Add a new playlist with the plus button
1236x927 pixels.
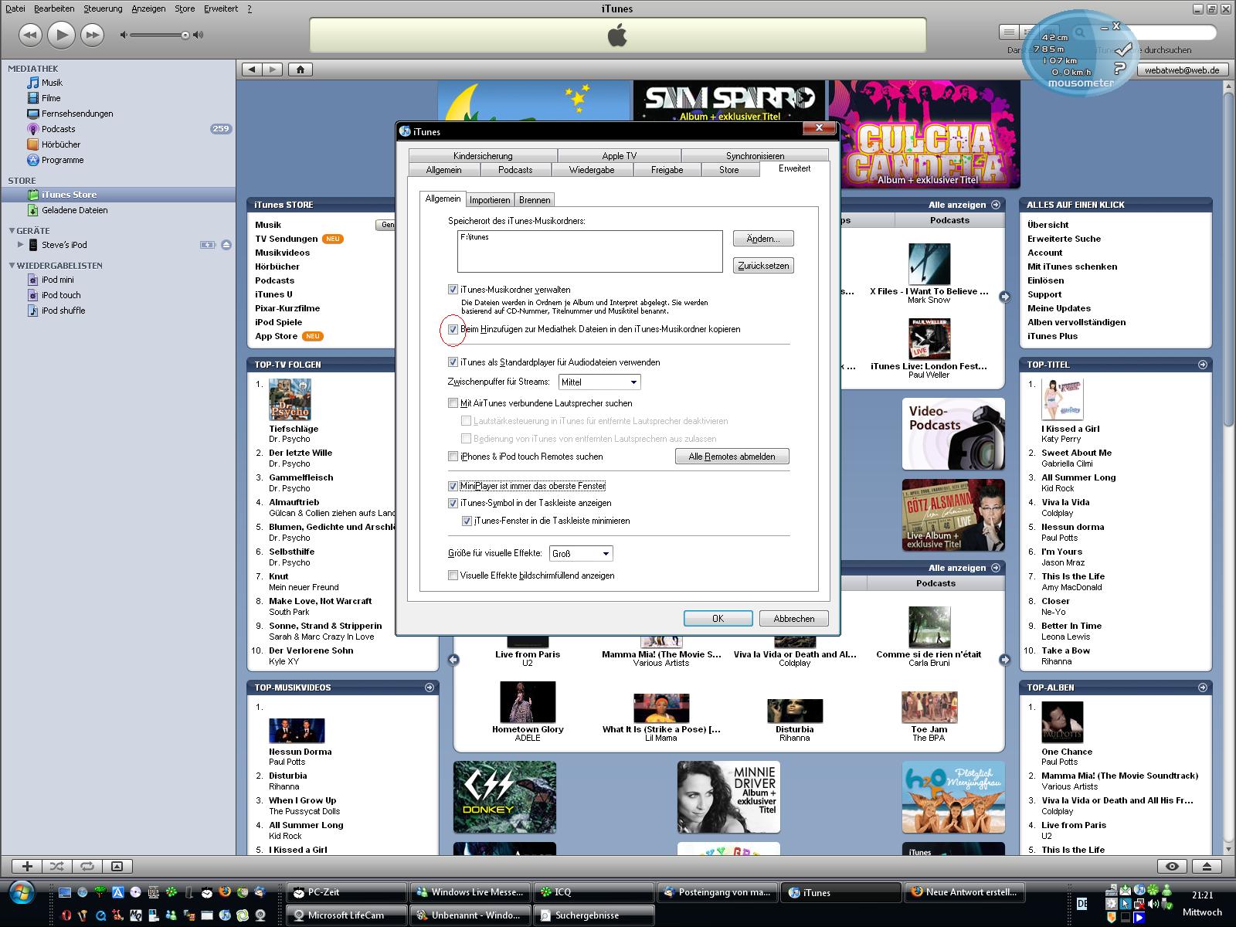(x=27, y=866)
